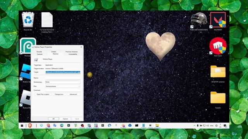The height and width of the screenshot is (139, 248).
Task: Click the grayed-out Apply button
Action: tap(77, 119)
